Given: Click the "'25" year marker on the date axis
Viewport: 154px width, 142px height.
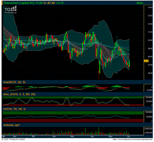Looking at the screenshot, I should [x=33, y=137].
